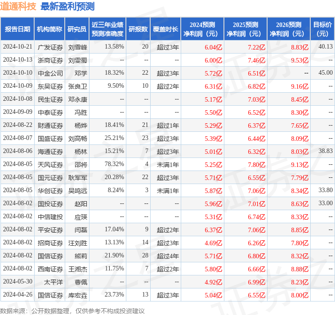The width and height of the screenshot is (335, 315).
Task: Select the 最新盈利预测 heading
Action: click(x=67, y=6)
